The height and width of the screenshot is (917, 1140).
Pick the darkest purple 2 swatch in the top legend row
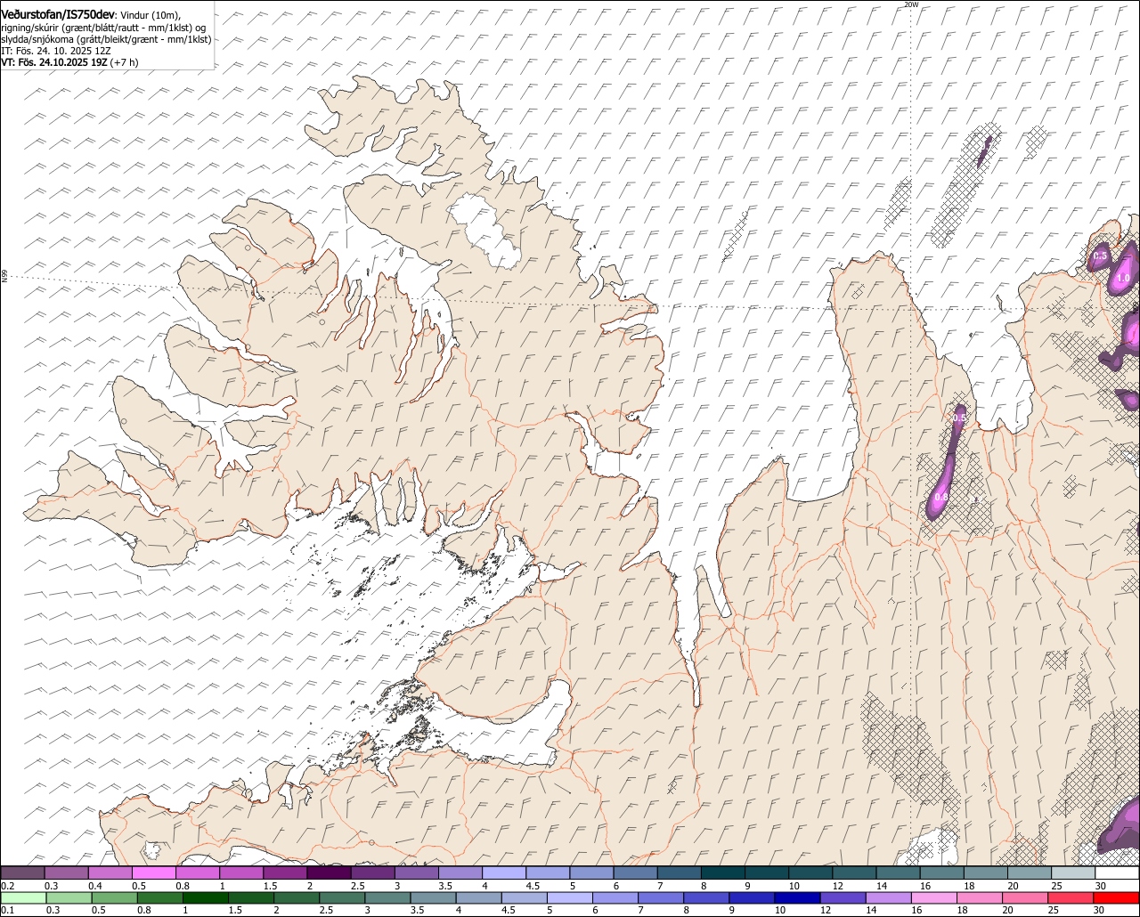tap(329, 872)
